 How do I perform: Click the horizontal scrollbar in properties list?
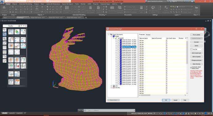click(x=162, y=95)
